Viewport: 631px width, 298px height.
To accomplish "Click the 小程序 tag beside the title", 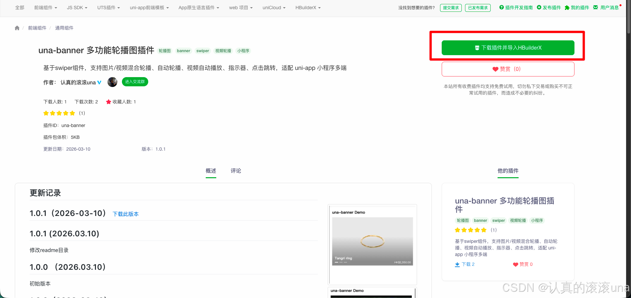I will coord(243,51).
